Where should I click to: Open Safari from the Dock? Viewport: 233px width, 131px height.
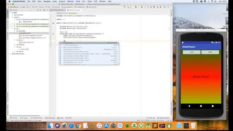coord(71,126)
